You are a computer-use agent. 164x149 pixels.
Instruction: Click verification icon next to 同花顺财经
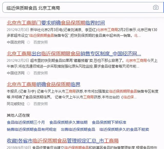(28, 104)
